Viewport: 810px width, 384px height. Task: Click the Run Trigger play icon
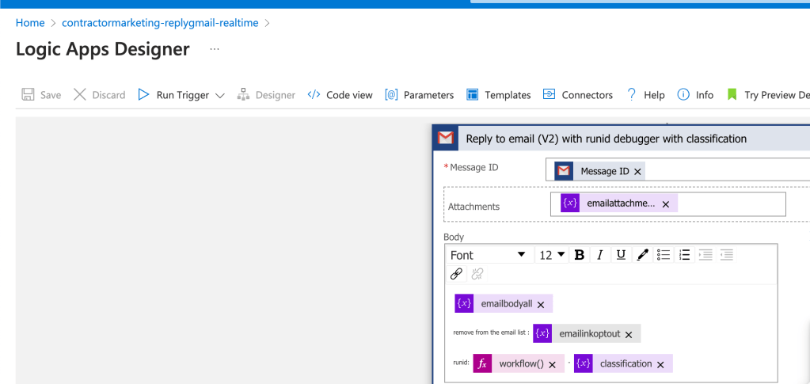click(143, 94)
